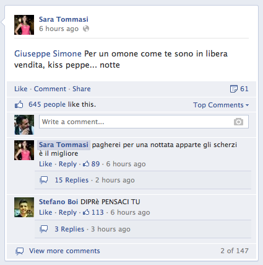Click the bubble icon beside View more comments

pyautogui.click(x=20, y=251)
